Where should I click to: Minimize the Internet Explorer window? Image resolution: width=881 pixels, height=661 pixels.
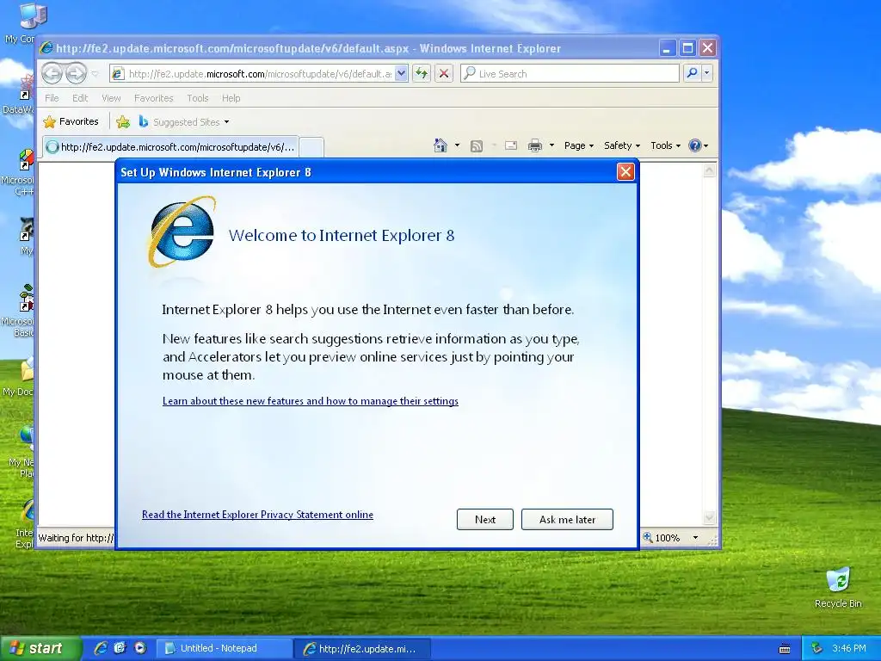[667, 48]
